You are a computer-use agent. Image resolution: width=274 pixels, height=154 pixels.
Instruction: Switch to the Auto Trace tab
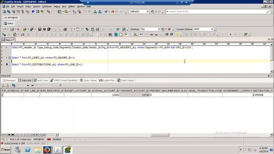pyautogui.click(x=41, y=80)
